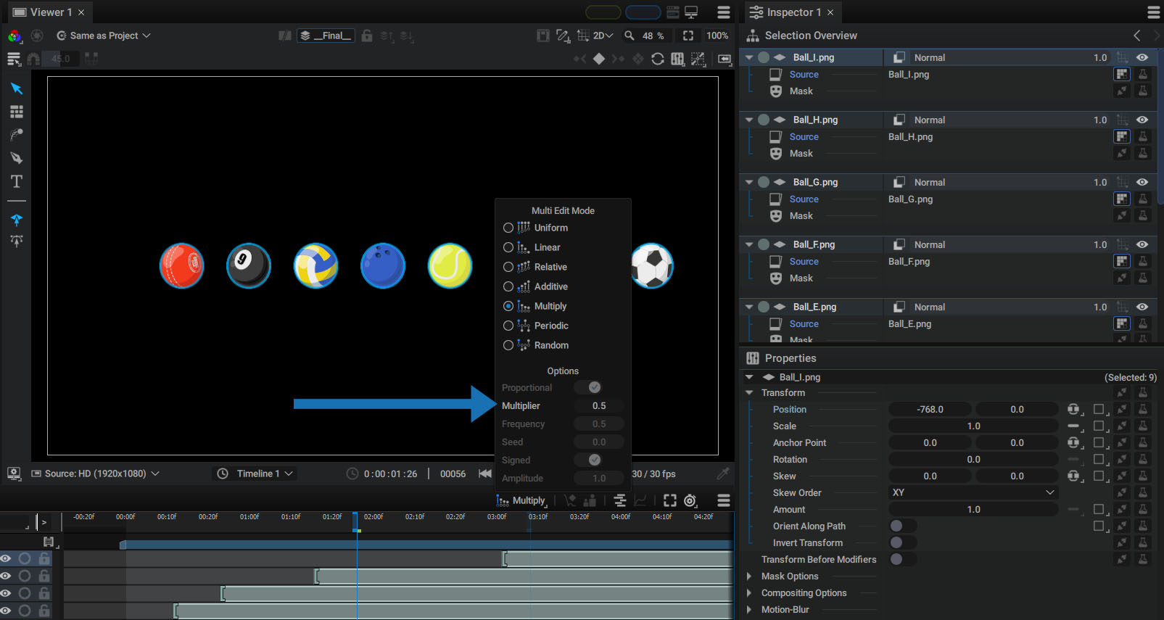Click the eyedropper icon near fps
Screen dimensions: 1164x620
(x=722, y=474)
